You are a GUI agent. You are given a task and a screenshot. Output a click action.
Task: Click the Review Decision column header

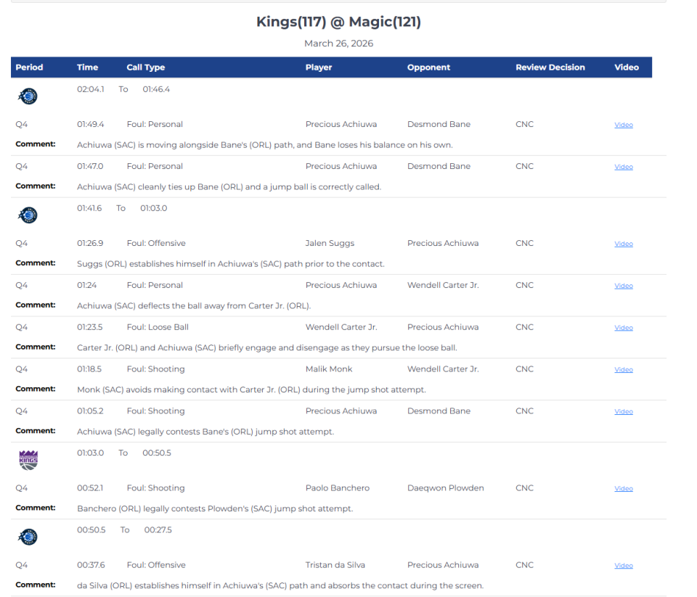pos(550,67)
